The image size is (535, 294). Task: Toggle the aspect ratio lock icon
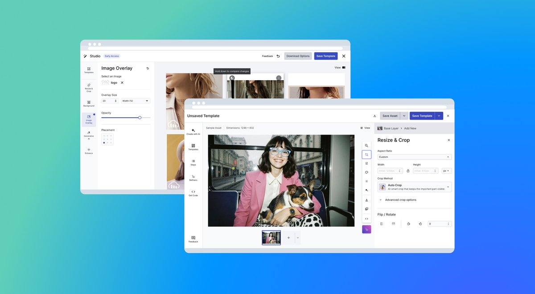coord(408,171)
